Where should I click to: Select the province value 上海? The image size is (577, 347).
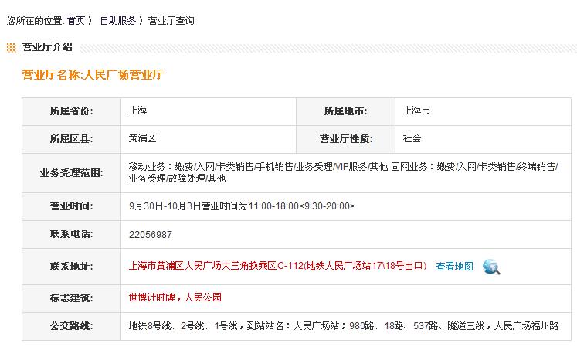(138, 111)
